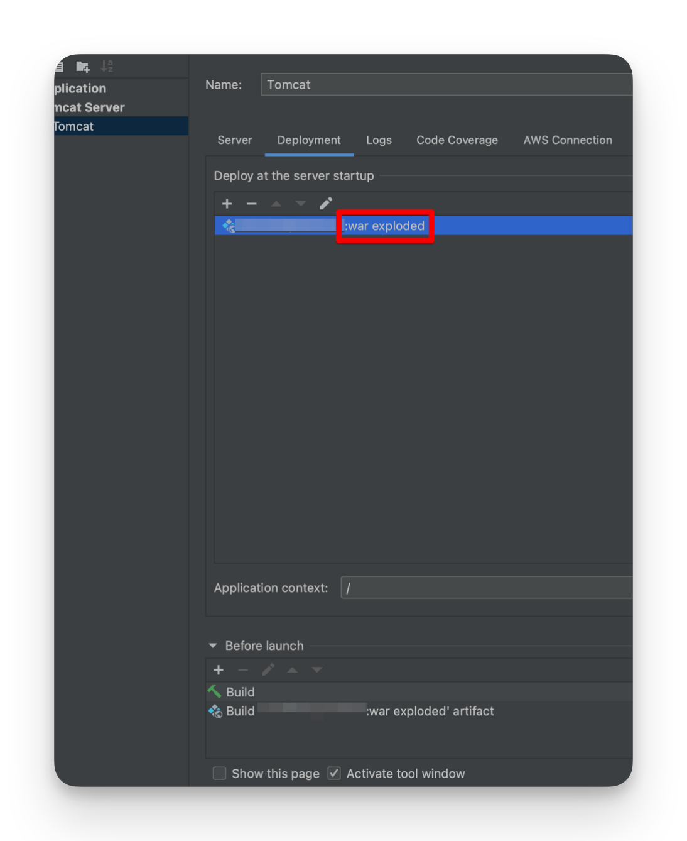Viewport: 687px width, 841px height.
Task: Open the Code Coverage tab
Action: pyautogui.click(x=457, y=140)
